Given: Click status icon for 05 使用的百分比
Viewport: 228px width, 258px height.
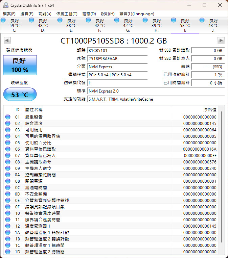Looking at the screenshot, I should [8, 143].
